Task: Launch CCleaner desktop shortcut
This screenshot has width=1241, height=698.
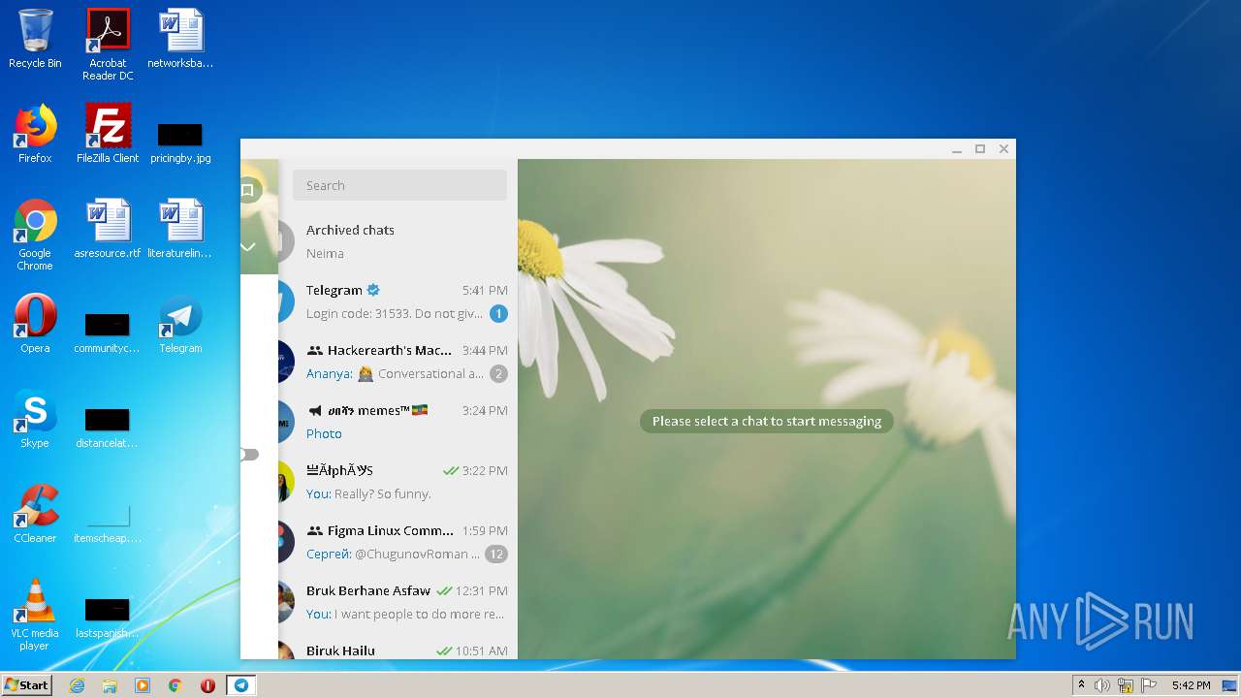Action: (35, 514)
